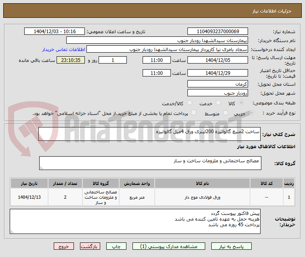Select the کالا/خدمت radio button
The image size is (305, 257).
pos(189,103)
